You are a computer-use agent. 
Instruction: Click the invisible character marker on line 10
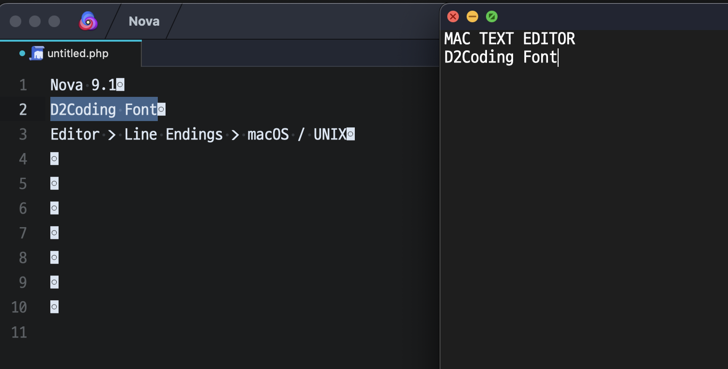[x=54, y=307]
